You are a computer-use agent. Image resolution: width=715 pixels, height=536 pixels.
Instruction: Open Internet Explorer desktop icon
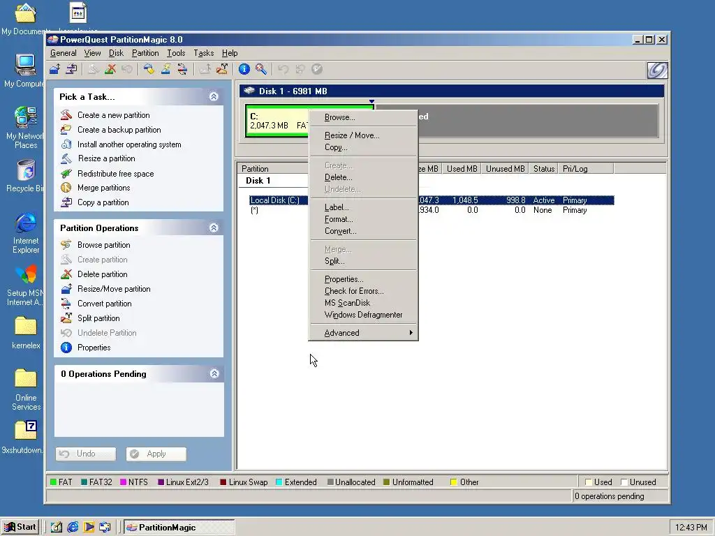26,233
